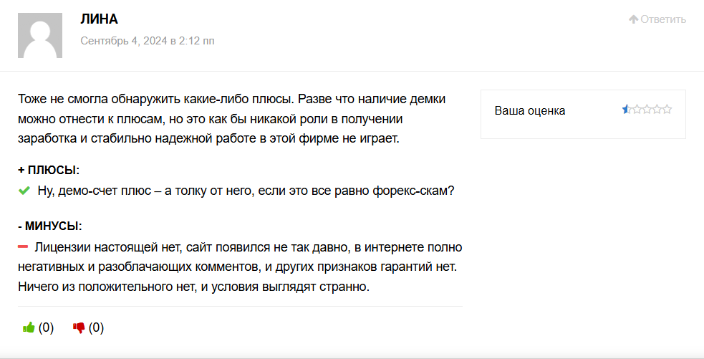Select the third rating star
The image size is (704, 359).
click(x=647, y=110)
